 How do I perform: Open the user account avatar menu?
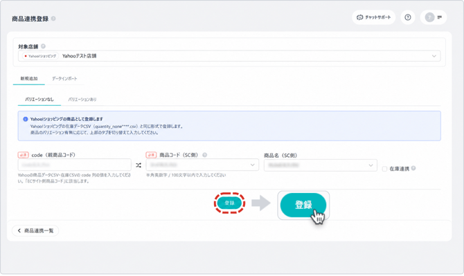pos(434,17)
